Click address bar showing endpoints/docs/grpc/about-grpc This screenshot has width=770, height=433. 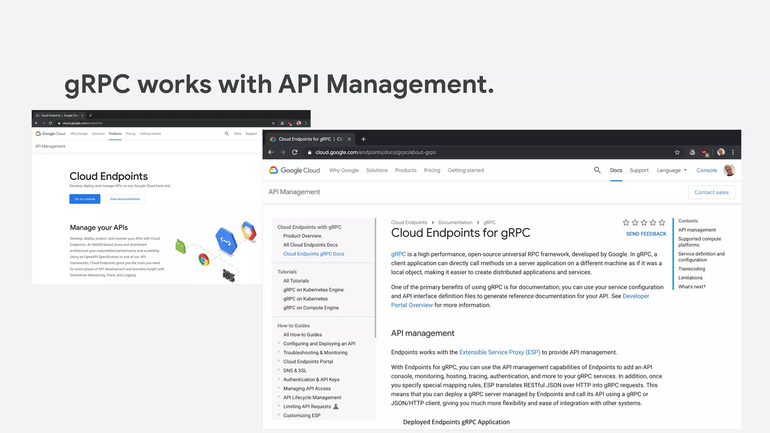coord(488,152)
